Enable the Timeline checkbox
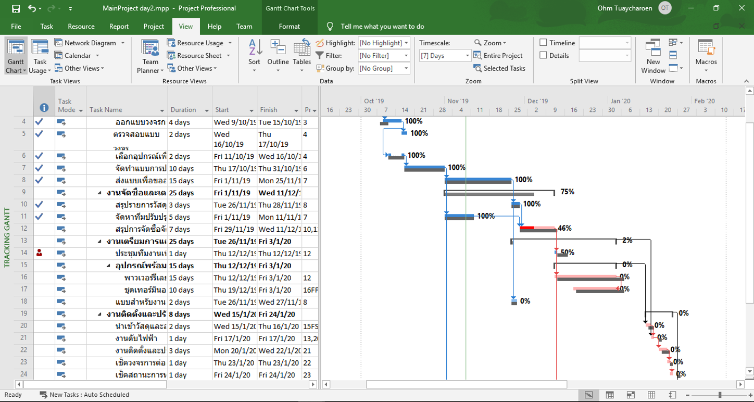 [544, 43]
